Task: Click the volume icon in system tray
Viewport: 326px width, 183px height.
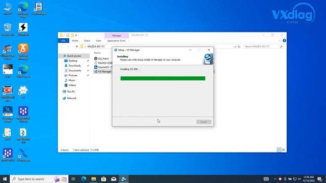Action: (x=300, y=179)
